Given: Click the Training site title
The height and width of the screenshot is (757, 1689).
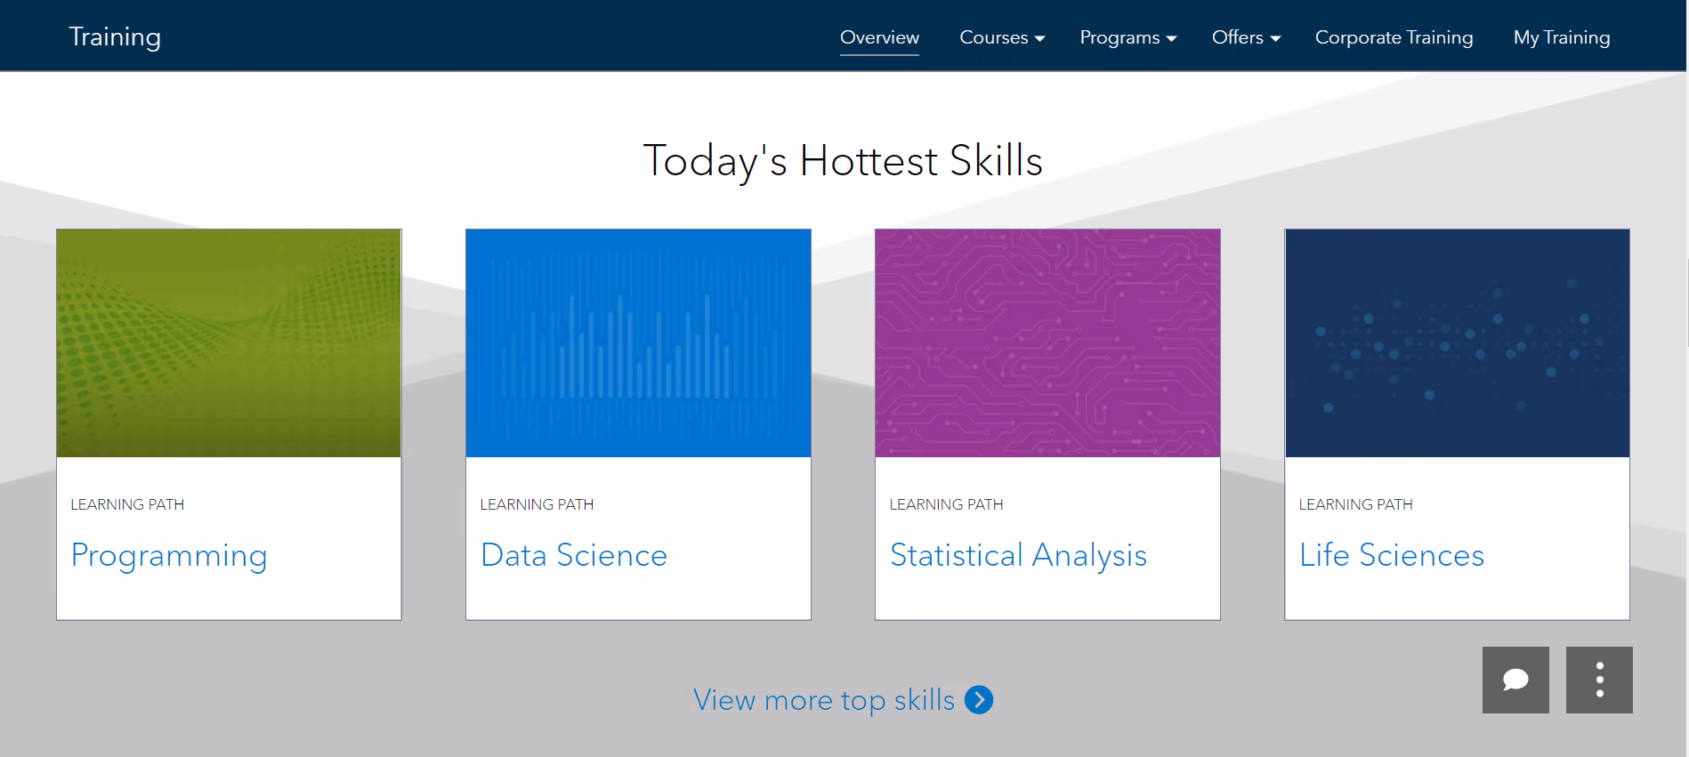Looking at the screenshot, I should click(x=115, y=36).
